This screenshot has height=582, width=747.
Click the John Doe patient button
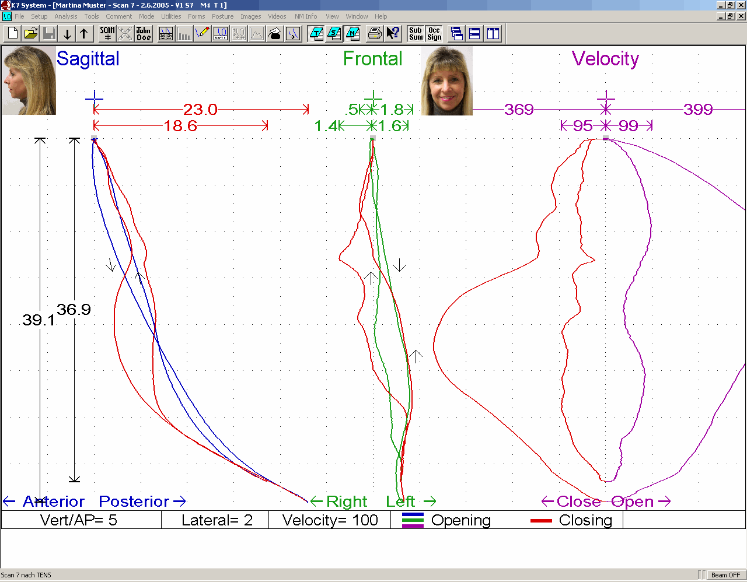(144, 34)
